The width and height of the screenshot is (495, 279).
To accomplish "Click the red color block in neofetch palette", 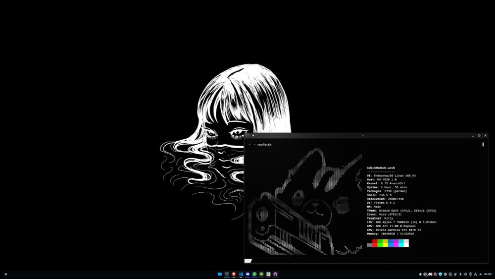I will pyautogui.click(x=375, y=243).
